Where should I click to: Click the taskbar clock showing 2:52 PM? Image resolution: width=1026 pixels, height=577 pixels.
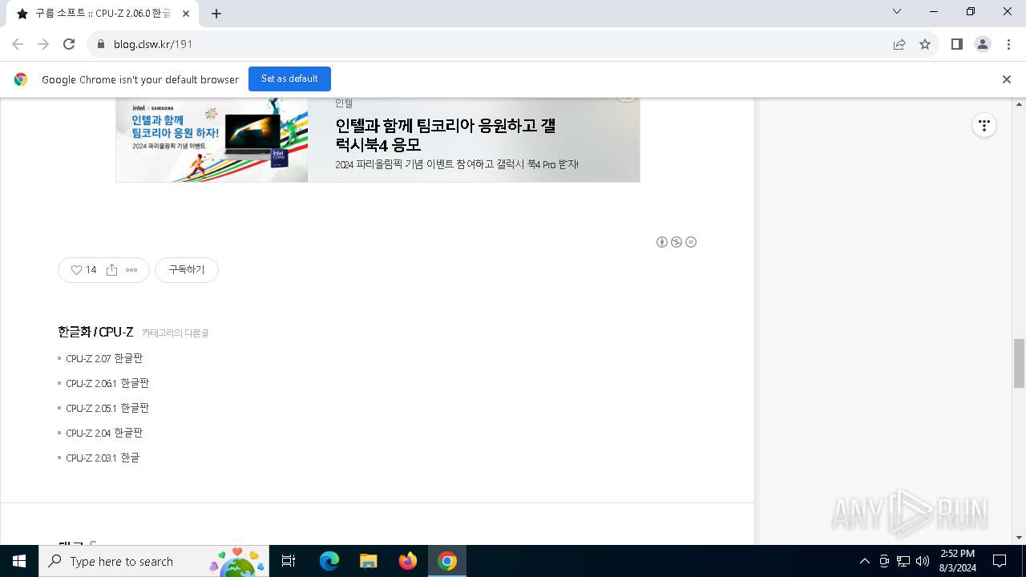tap(958, 561)
